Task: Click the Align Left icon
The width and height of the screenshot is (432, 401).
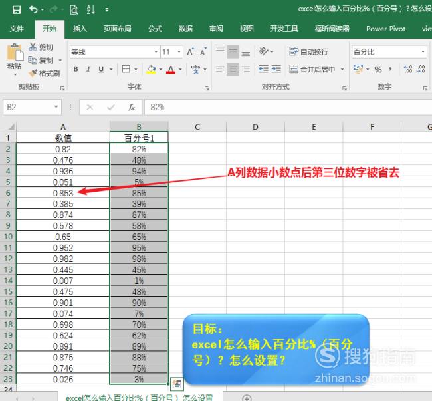Action: point(220,69)
